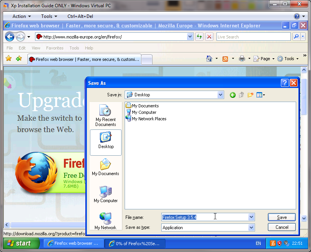Switch to 0% of Firefox download taskbar button
The height and width of the screenshot is (252, 311).
pyautogui.click(x=135, y=243)
